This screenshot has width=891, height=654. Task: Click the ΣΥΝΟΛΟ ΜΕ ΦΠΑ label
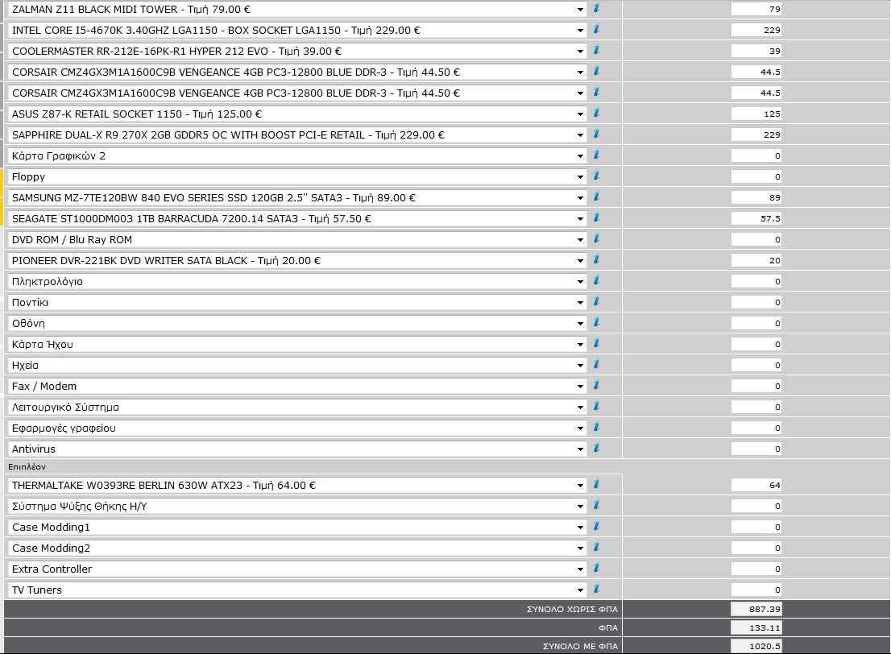tap(580, 646)
